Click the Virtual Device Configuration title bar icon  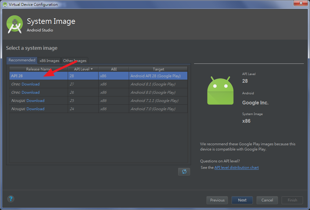[5, 4]
